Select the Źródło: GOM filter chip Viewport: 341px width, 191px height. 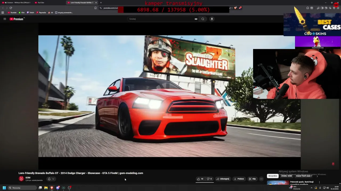[287, 176]
